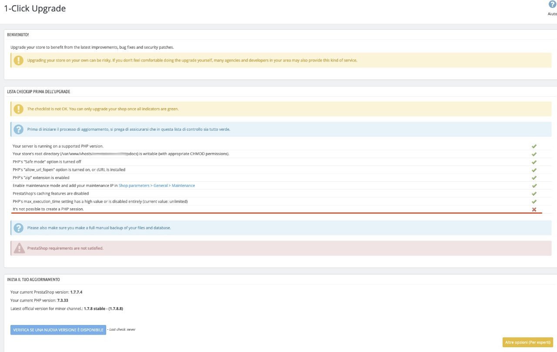
Task: Click green check for Safe mode row
Action: (x=534, y=162)
